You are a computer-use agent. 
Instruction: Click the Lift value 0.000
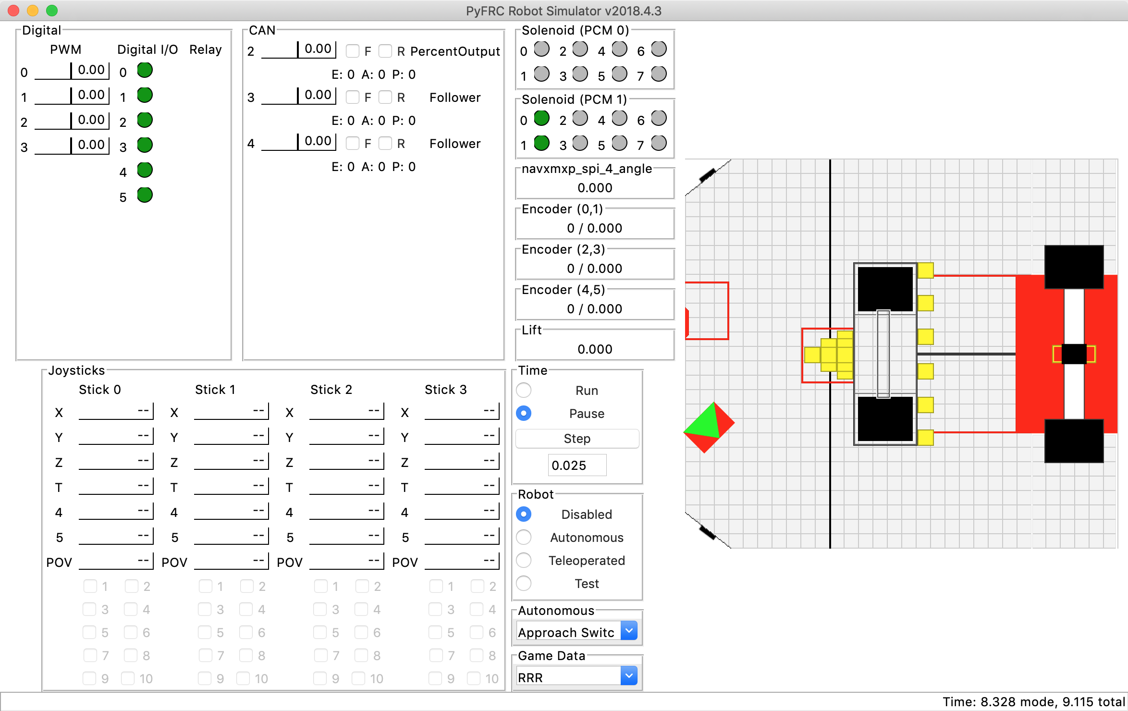[595, 349]
